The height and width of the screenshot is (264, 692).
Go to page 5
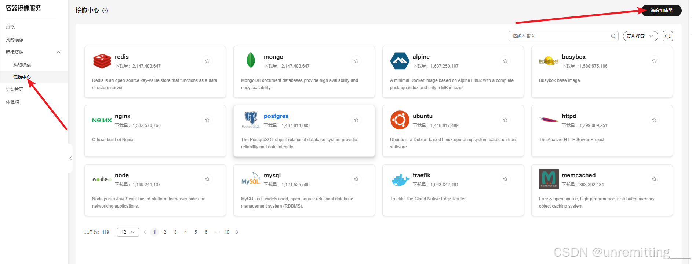click(196, 232)
